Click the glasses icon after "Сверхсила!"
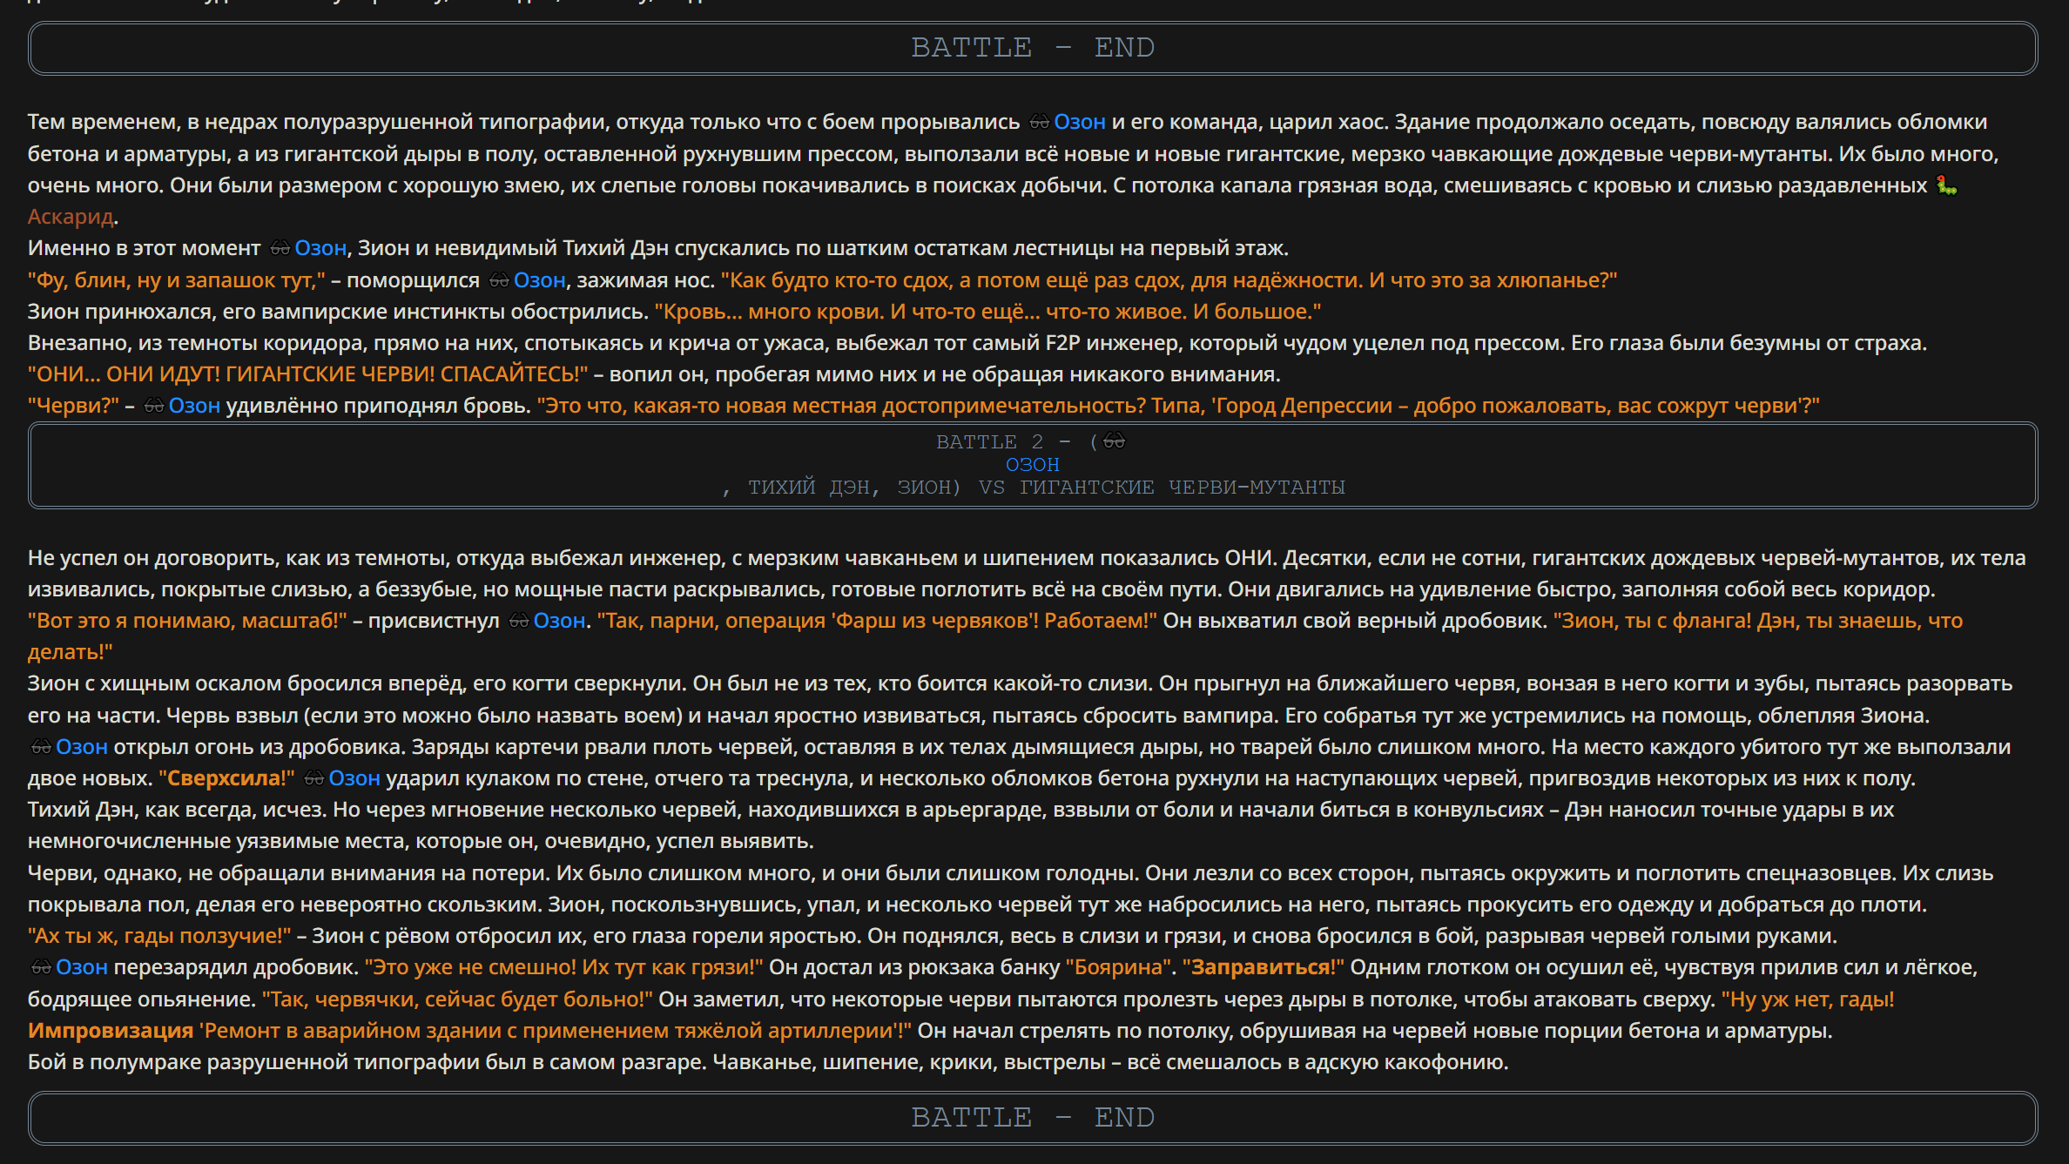 click(x=314, y=778)
